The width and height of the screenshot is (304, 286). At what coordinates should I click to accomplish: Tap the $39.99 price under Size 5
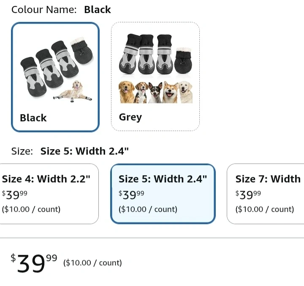click(x=131, y=195)
